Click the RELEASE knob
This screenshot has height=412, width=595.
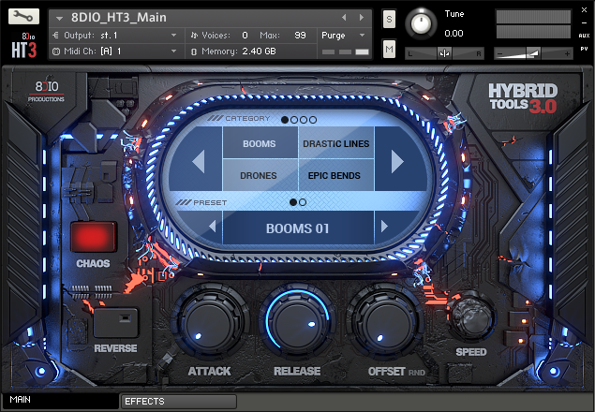point(298,323)
